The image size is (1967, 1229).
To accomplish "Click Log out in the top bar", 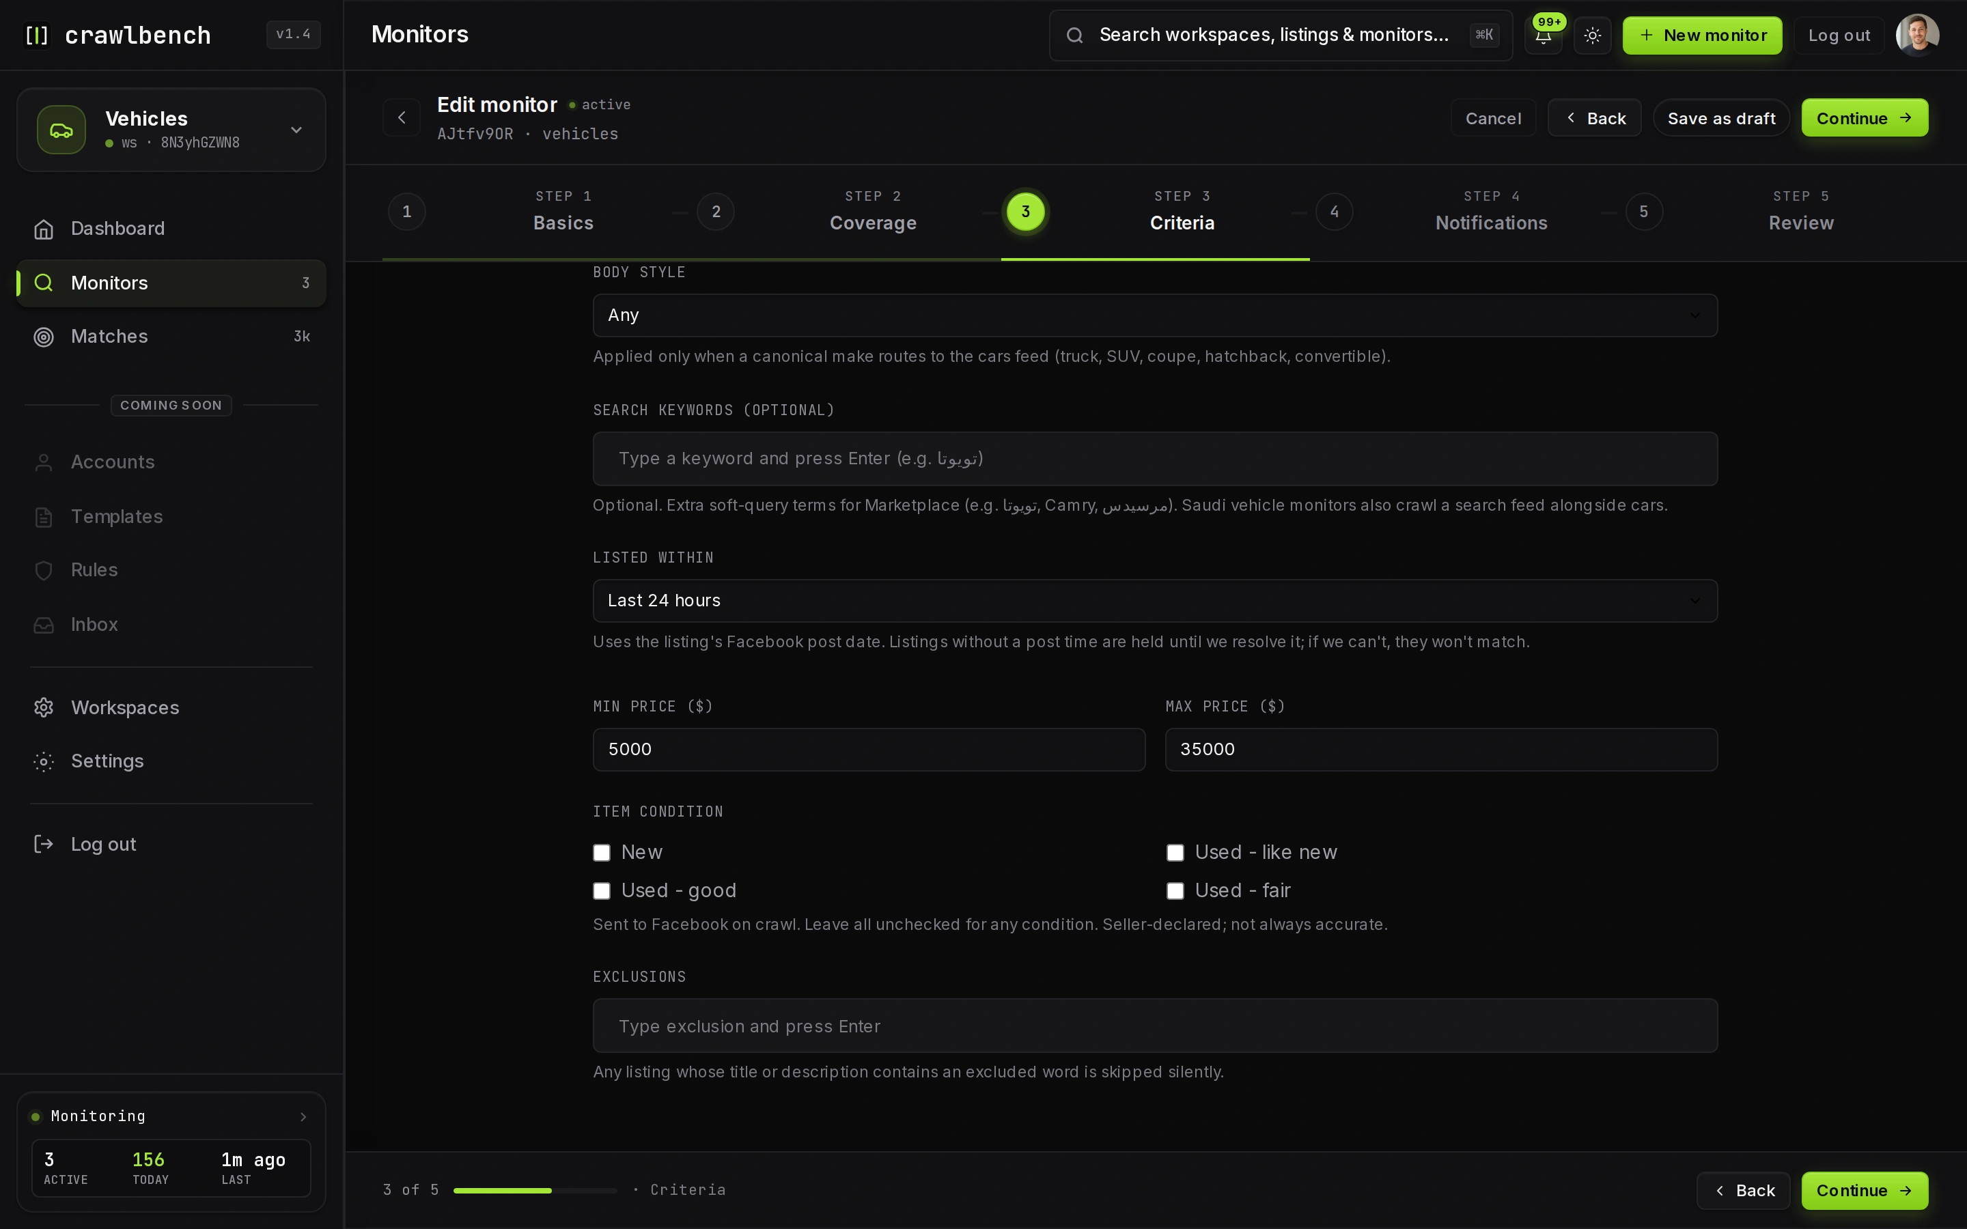I will [x=1839, y=35].
